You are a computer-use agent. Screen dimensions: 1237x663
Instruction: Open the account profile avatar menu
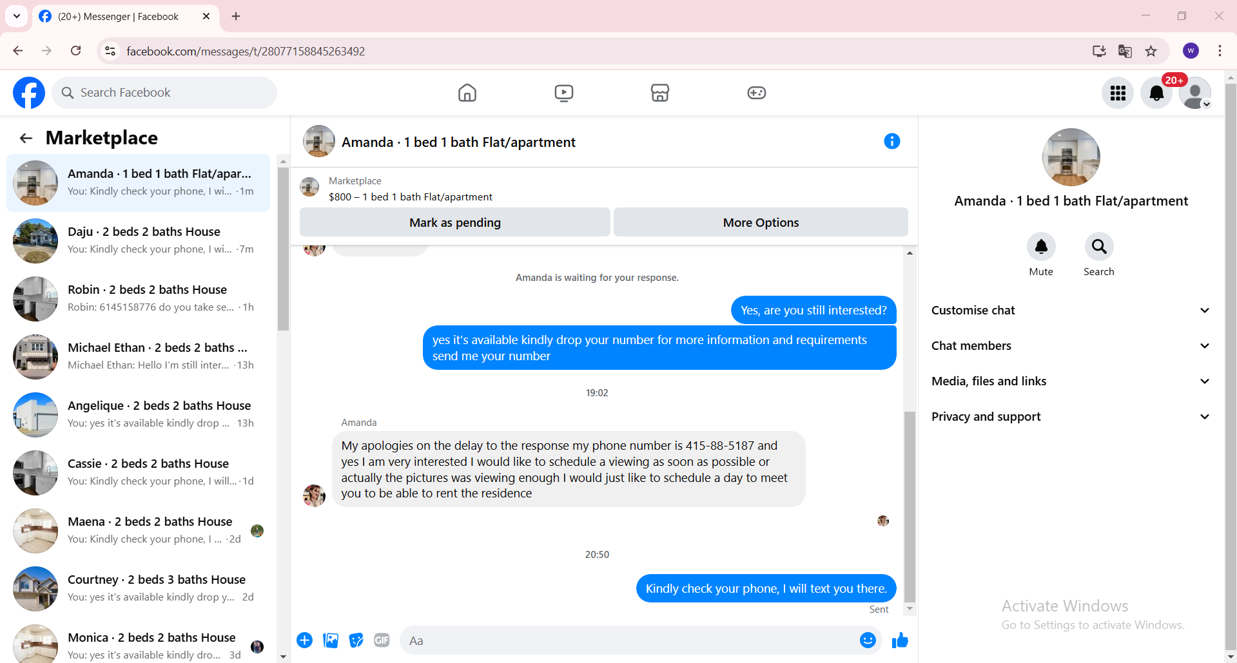[1195, 93]
